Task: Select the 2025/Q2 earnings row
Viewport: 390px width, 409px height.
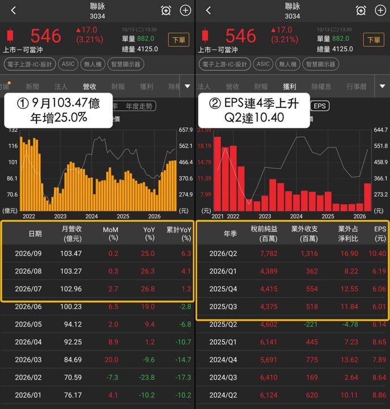Action: pyautogui.click(x=293, y=324)
